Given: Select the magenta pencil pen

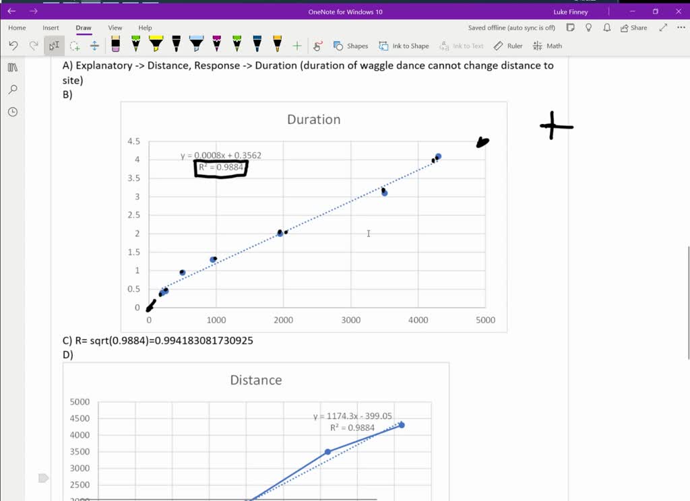Looking at the screenshot, I should 216,44.
